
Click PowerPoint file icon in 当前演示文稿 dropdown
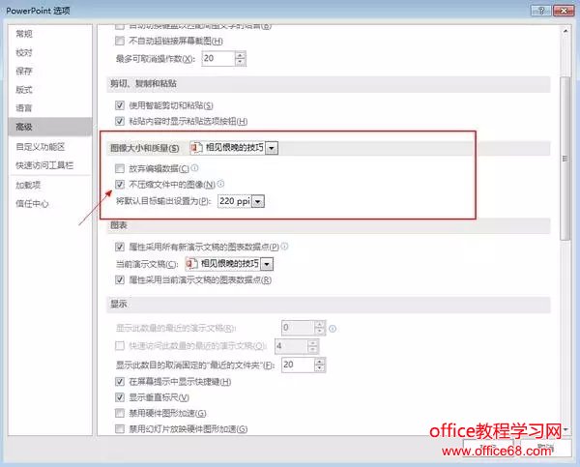point(191,264)
